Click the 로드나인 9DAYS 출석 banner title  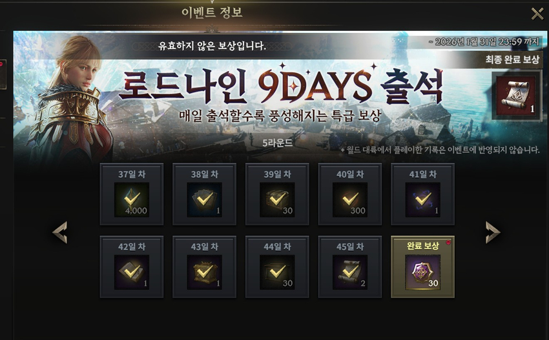coord(280,86)
